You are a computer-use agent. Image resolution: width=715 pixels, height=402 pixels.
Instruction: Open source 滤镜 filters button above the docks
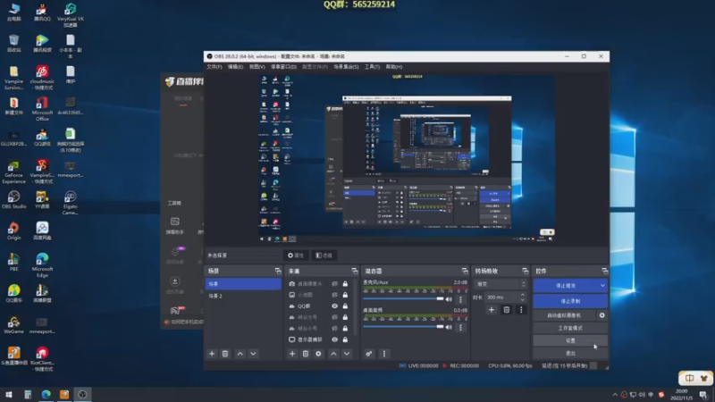coord(324,255)
